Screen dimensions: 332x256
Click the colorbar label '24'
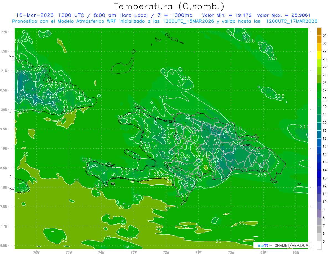point(325,91)
